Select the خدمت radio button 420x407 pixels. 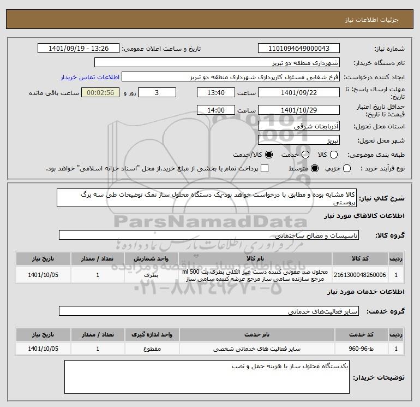(x=305, y=155)
